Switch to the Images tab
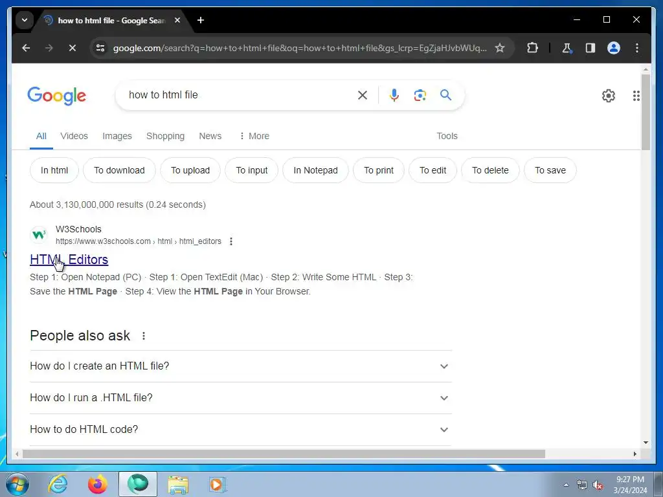 point(117,136)
